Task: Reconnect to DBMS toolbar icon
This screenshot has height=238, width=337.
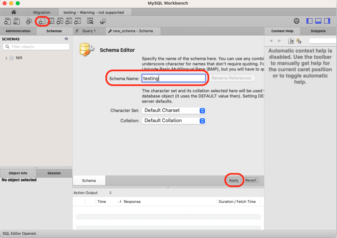Action: point(103,21)
